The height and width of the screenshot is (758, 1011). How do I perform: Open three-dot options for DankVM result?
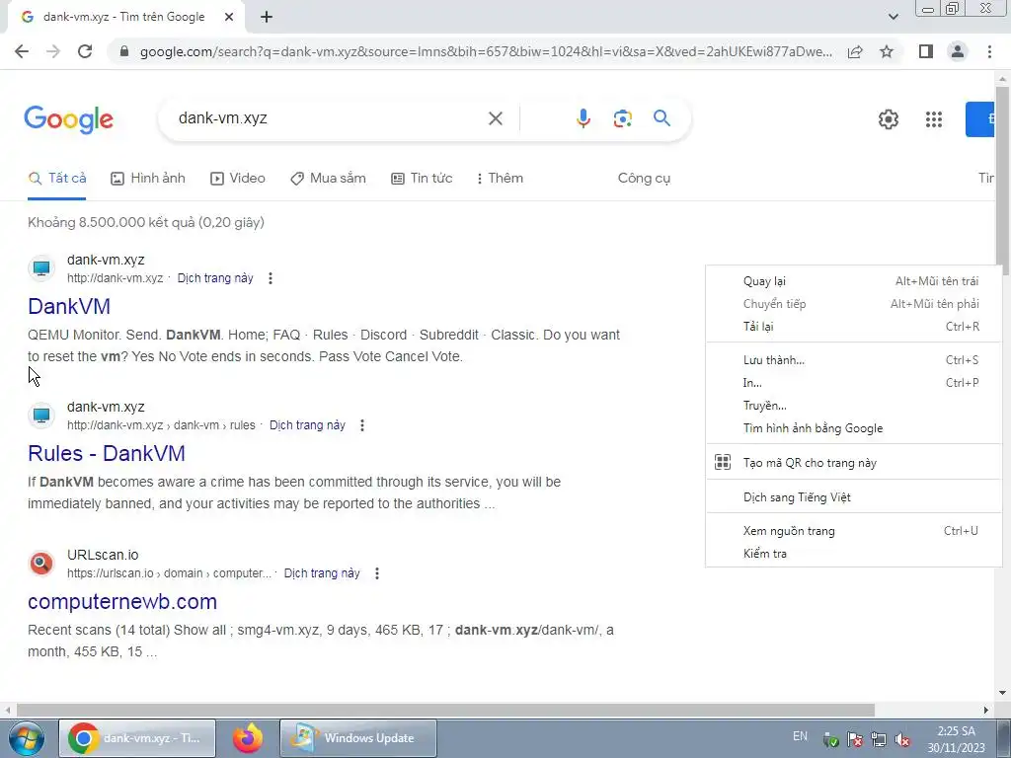(271, 278)
